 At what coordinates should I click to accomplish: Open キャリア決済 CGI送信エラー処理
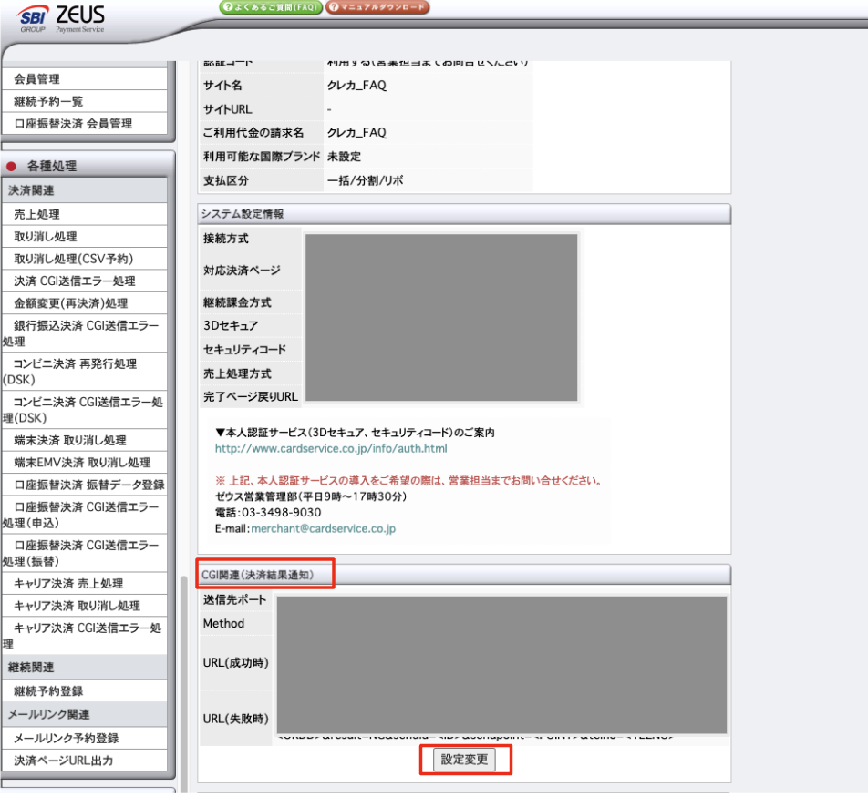tap(85, 636)
